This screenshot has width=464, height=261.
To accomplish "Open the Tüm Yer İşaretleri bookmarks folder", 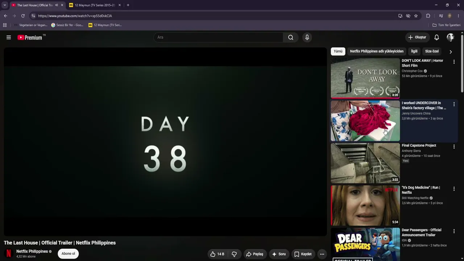I will point(447,25).
